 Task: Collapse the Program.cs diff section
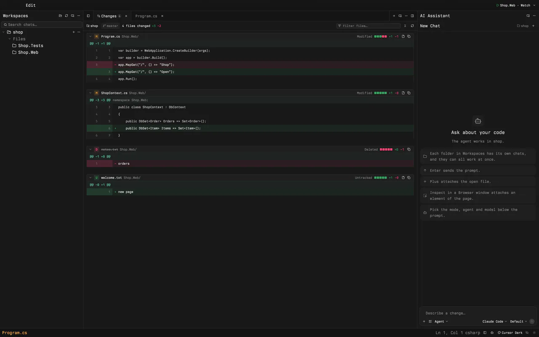(x=91, y=37)
